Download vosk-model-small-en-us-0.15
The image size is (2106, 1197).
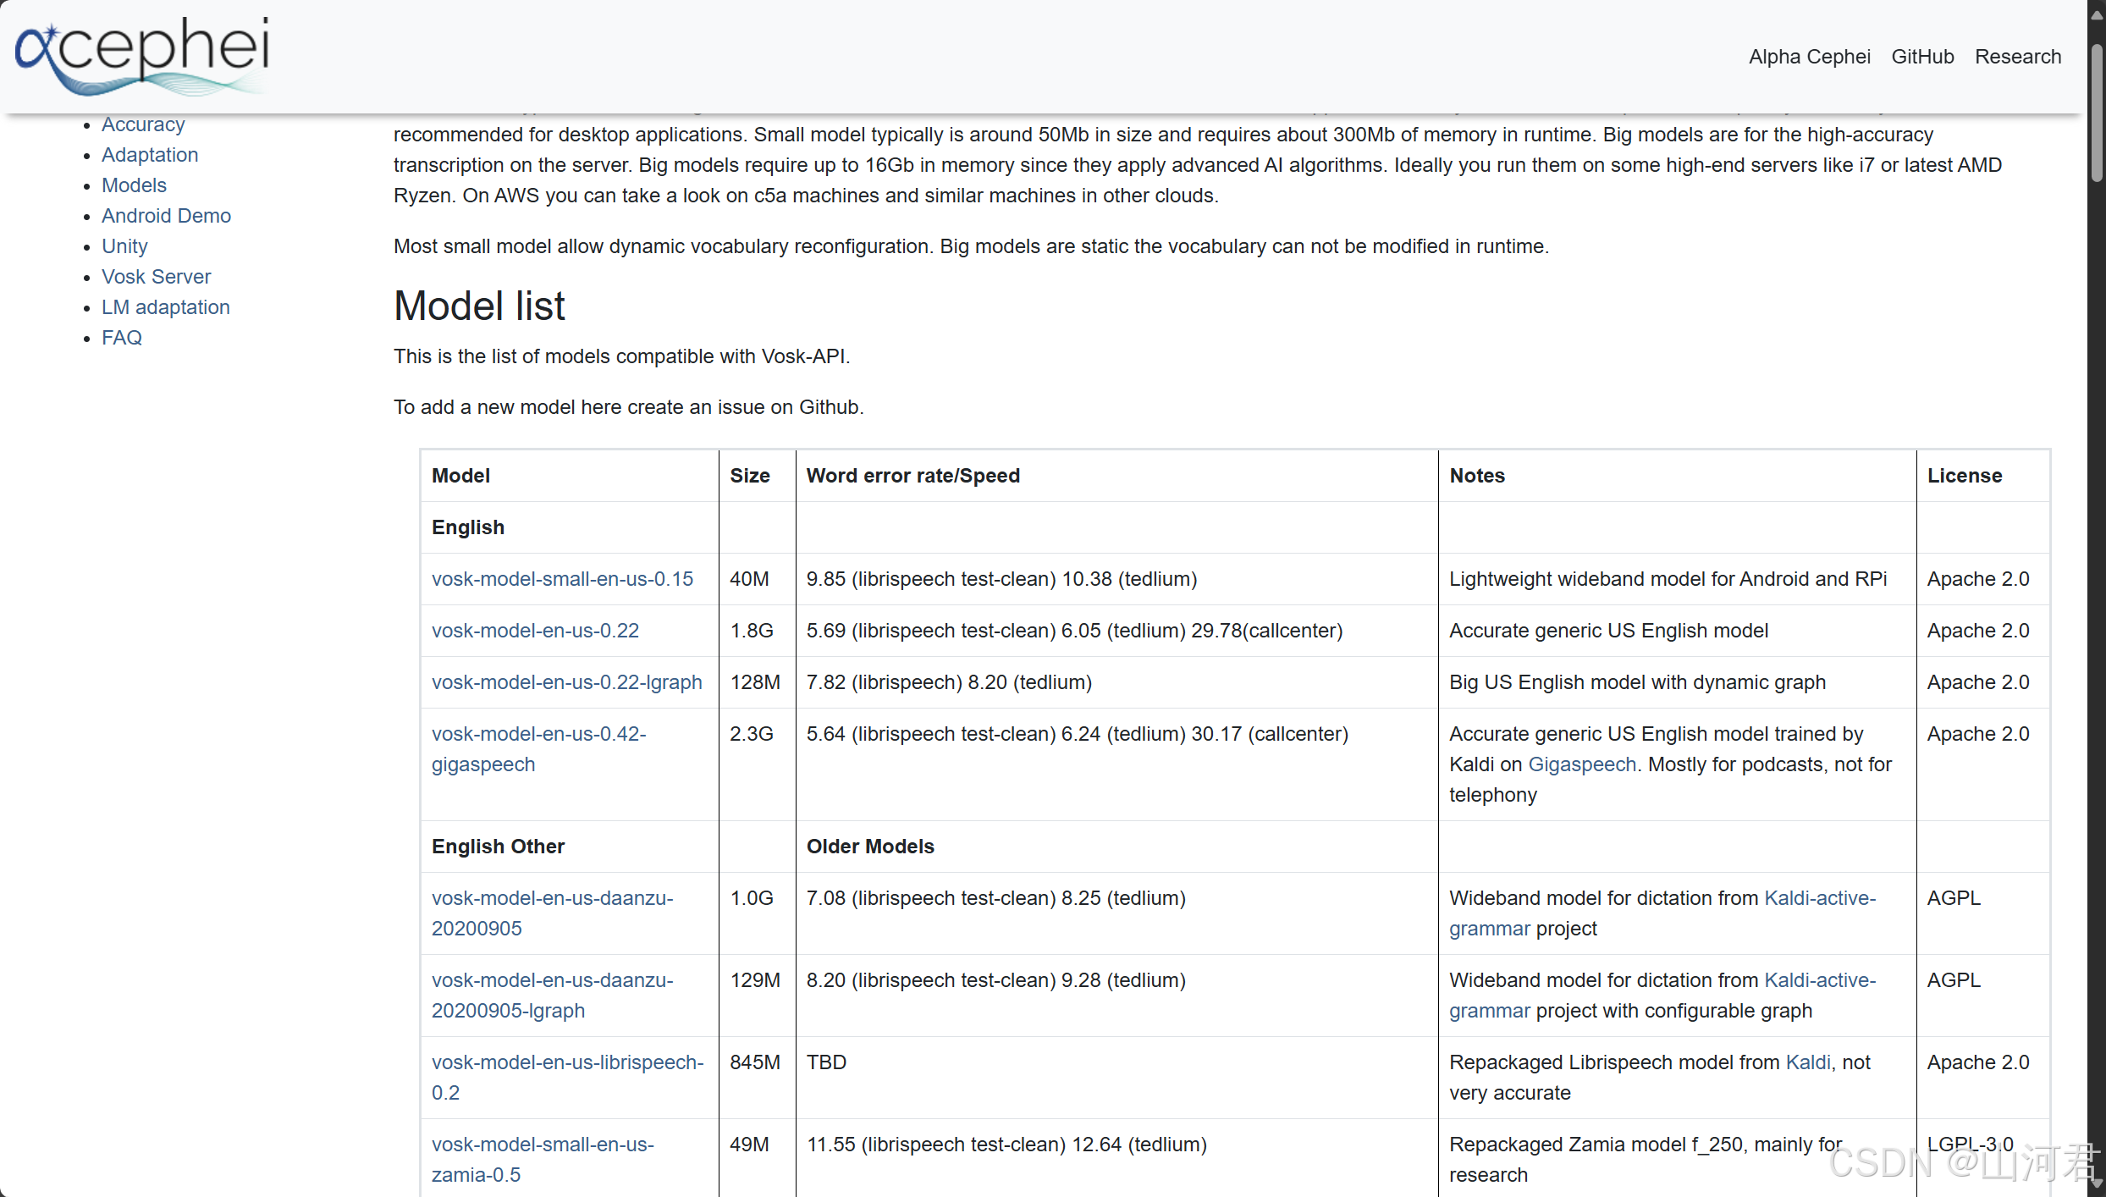pos(562,579)
